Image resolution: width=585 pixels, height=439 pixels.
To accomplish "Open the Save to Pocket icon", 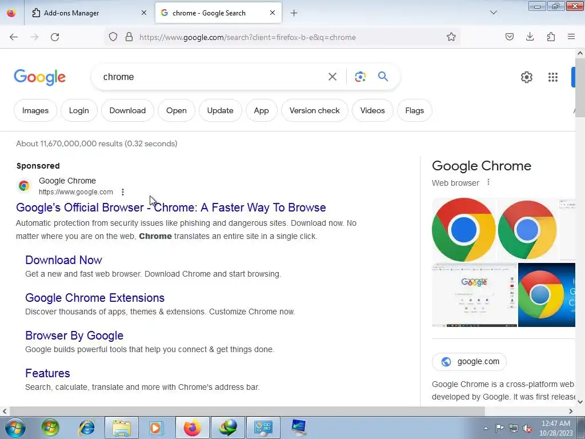I will (510, 37).
